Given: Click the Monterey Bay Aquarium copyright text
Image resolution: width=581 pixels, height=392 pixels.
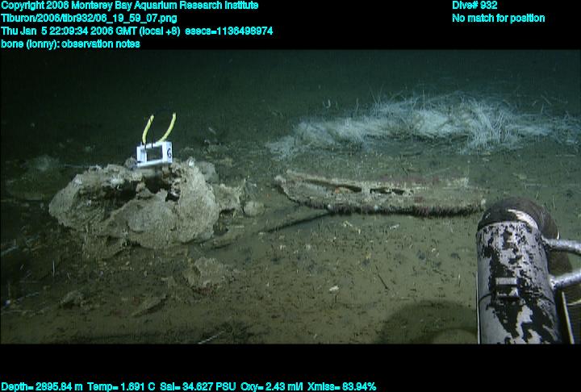Looking at the screenshot, I should pos(130,6).
